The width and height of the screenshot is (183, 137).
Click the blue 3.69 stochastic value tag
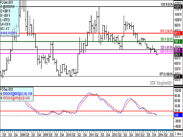point(178,115)
